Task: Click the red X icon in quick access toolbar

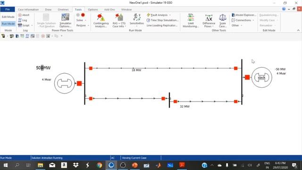Action: [x=43, y=36]
